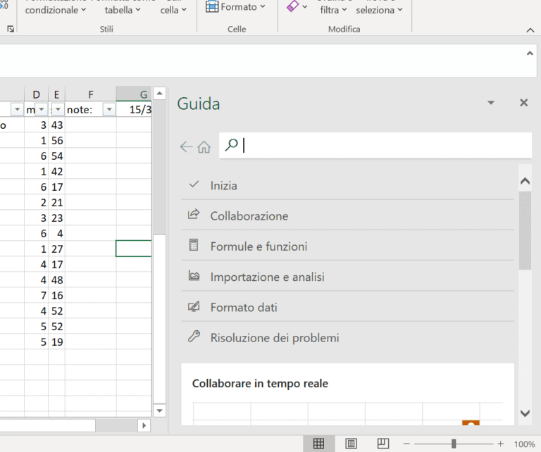
Task: Click cell with value 23
Action: [x=56, y=218]
